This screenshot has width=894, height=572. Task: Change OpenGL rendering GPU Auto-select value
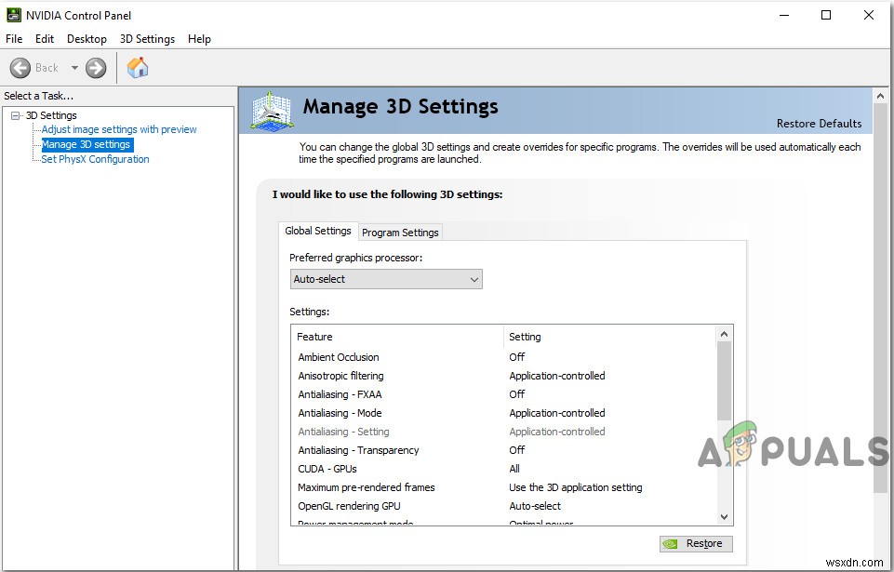pyautogui.click(x=535, y=506)
